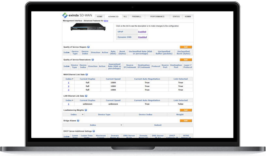
Task: Select the ADVANCED tab
Action: [113, 16]
